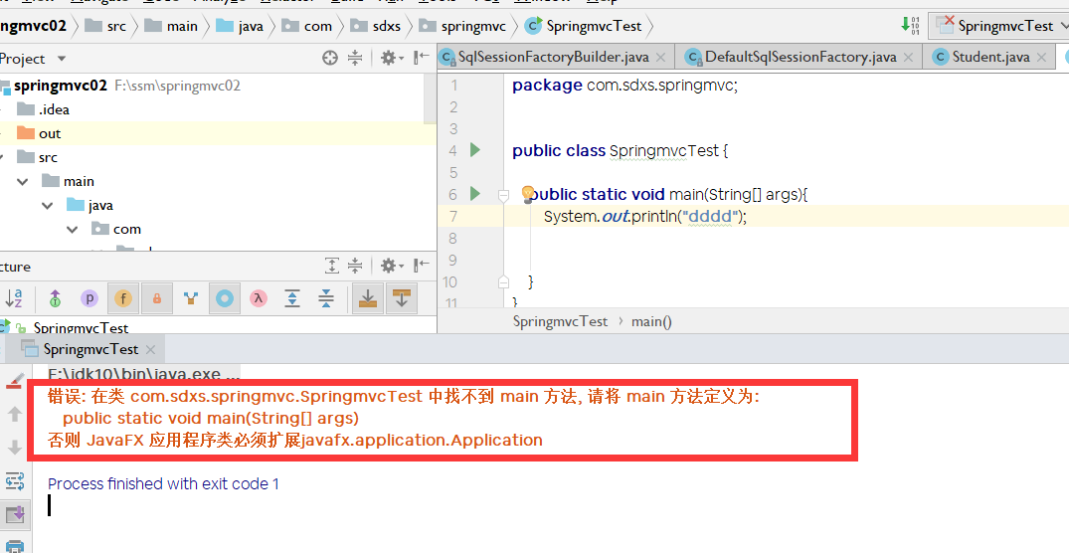Click down stack trace arrow in Run panel
Screen dimensions: 1069x553
[14, 448]
